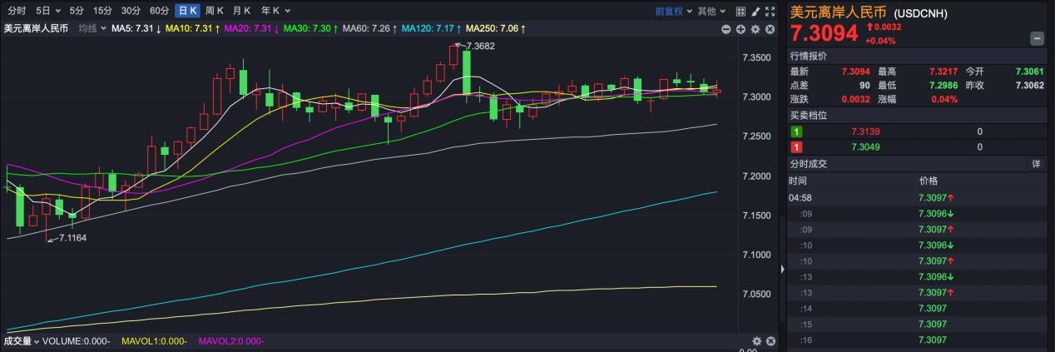Screen dimensions: 1055x352
Task: Select the 日K daily candlestick tab
Action: point(187,11)
